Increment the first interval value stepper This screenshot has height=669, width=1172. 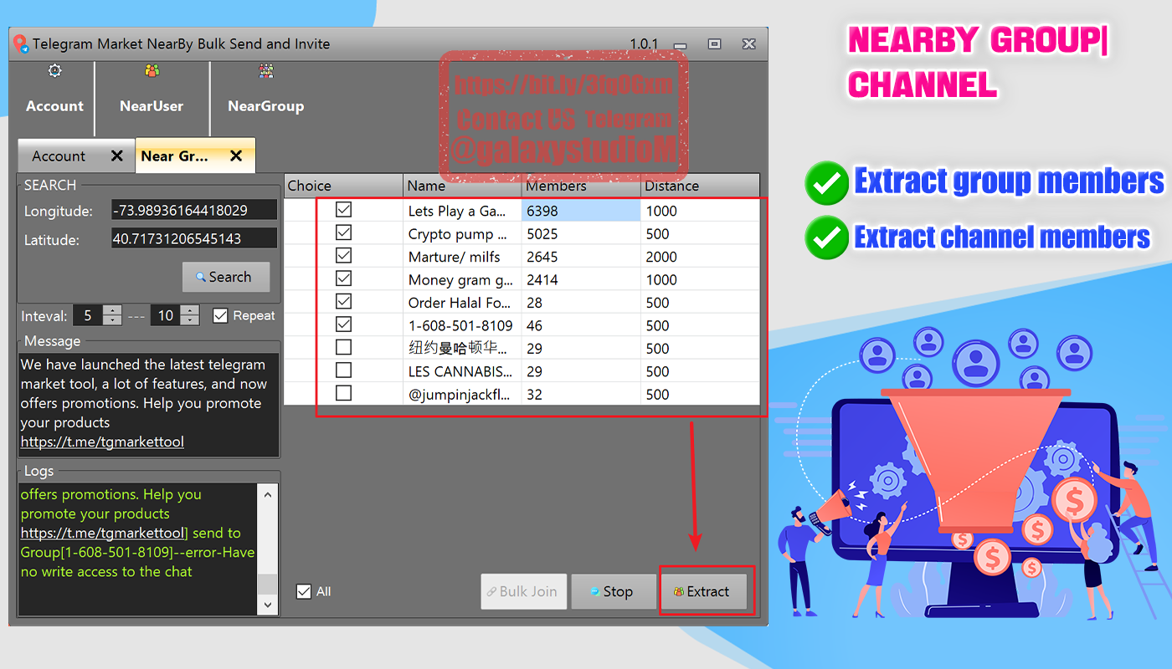pyautogui.click(x=112, y=310)
